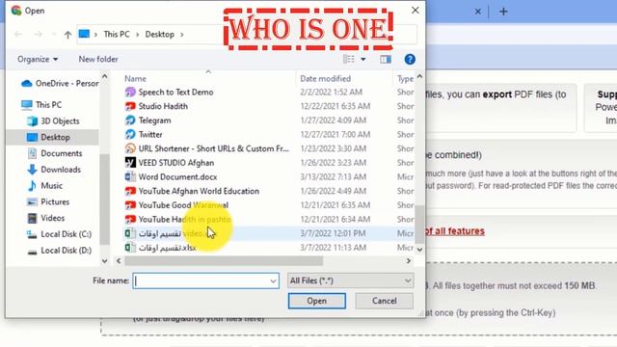617x347 pixels.
Task: Close the browser tab with X
Action: point(478,12)
